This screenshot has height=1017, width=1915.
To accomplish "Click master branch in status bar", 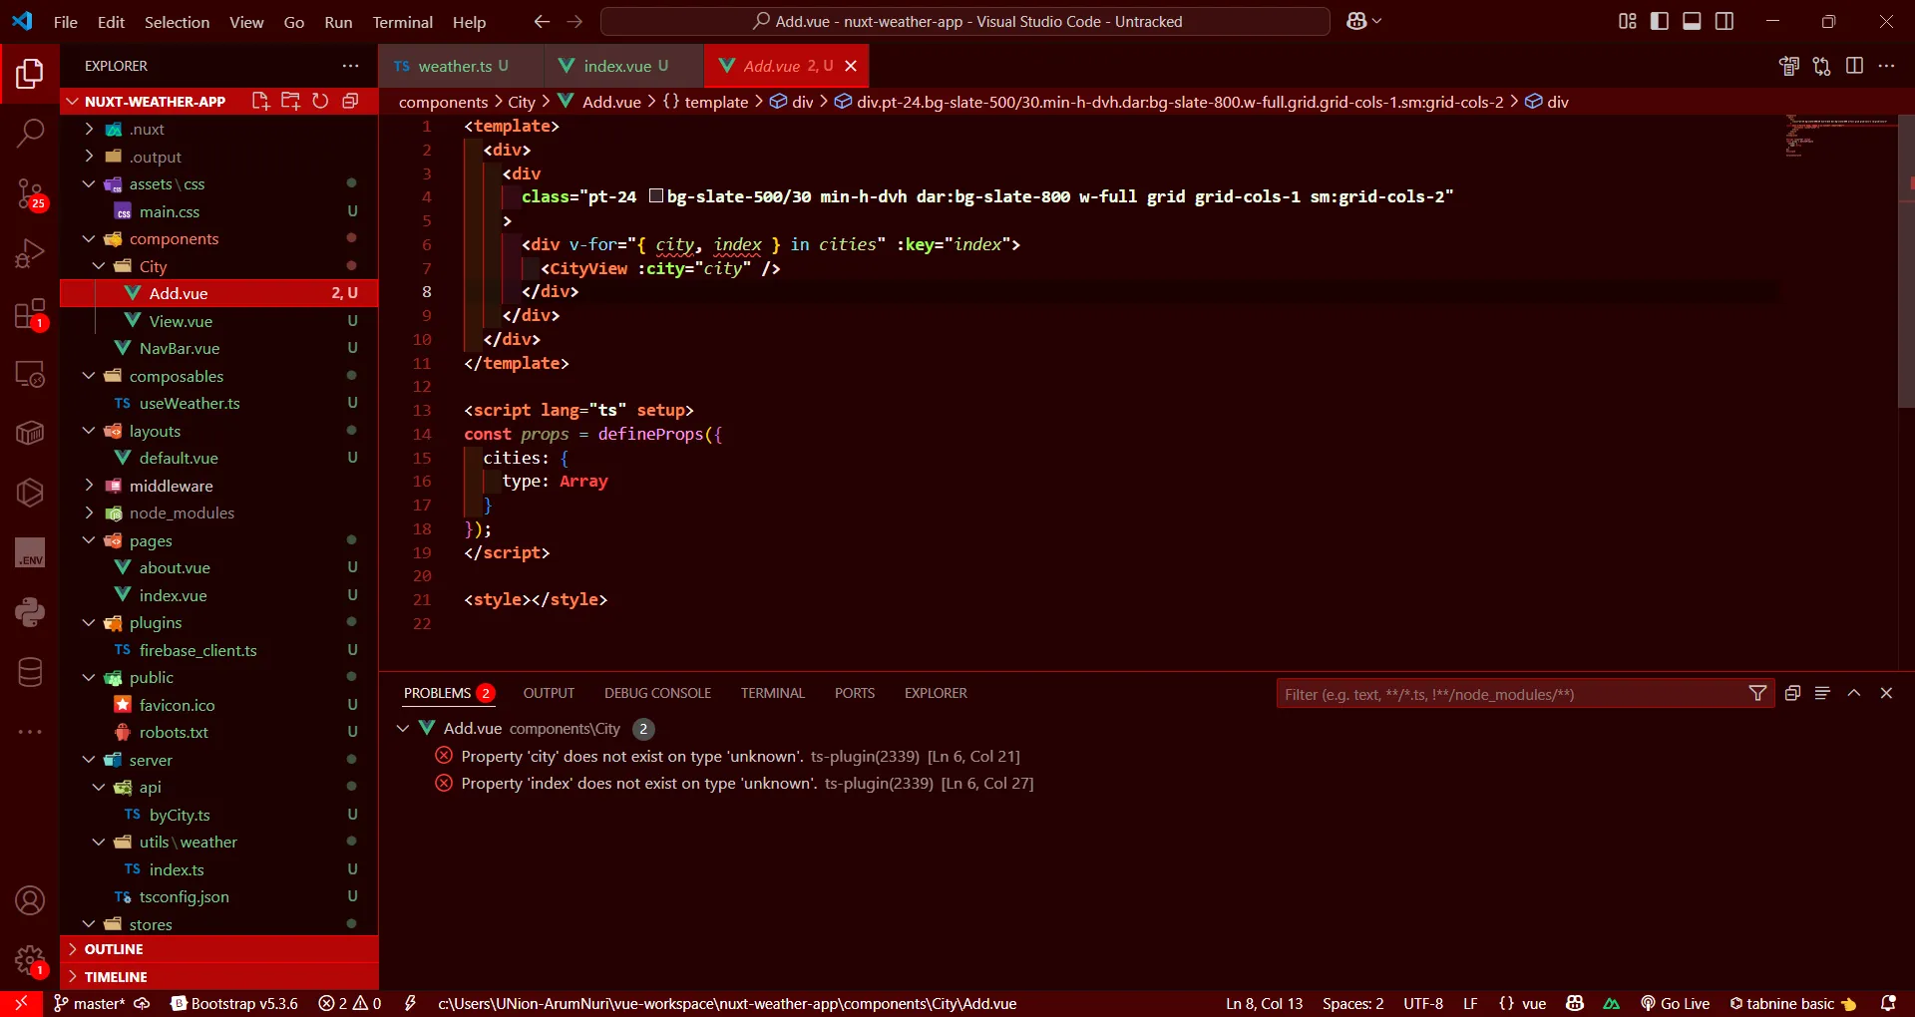I will coord(90,1003).
